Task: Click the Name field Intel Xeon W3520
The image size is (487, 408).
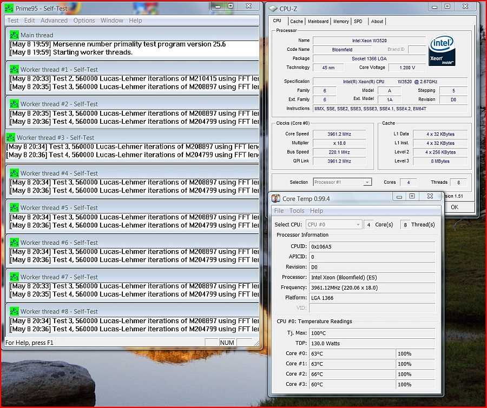Action: (x=369, y=41)
